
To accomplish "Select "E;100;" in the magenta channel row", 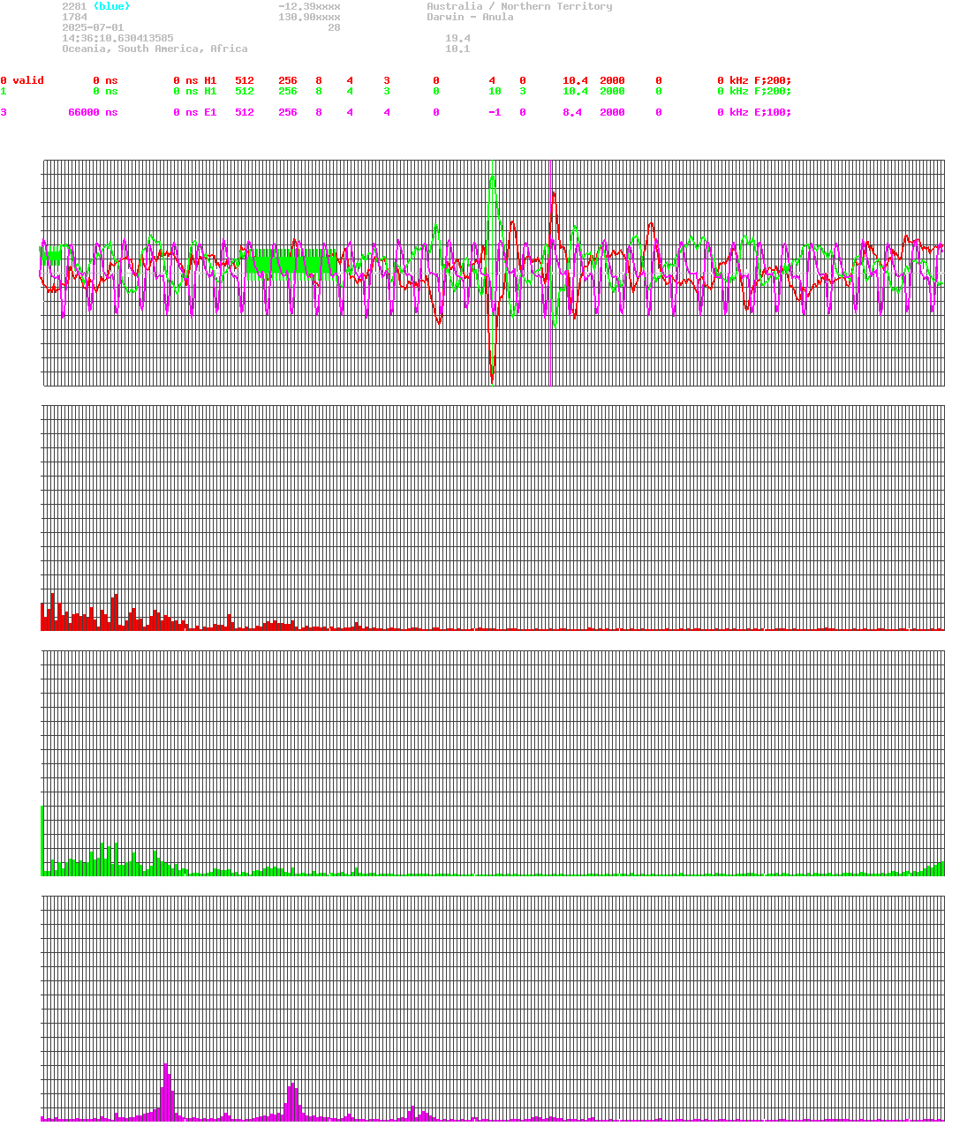I will click(773, 112).
